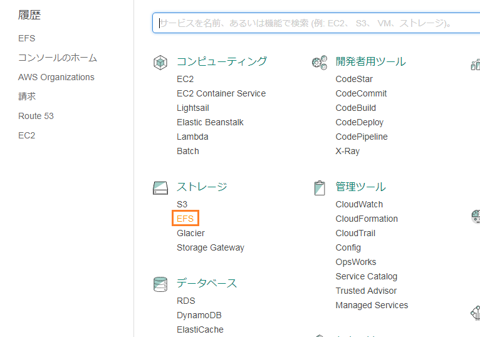Click the Developer Tools gears icon
This screenshot has width=480, height=337.
pyautogui.click(x=320, y=63)
